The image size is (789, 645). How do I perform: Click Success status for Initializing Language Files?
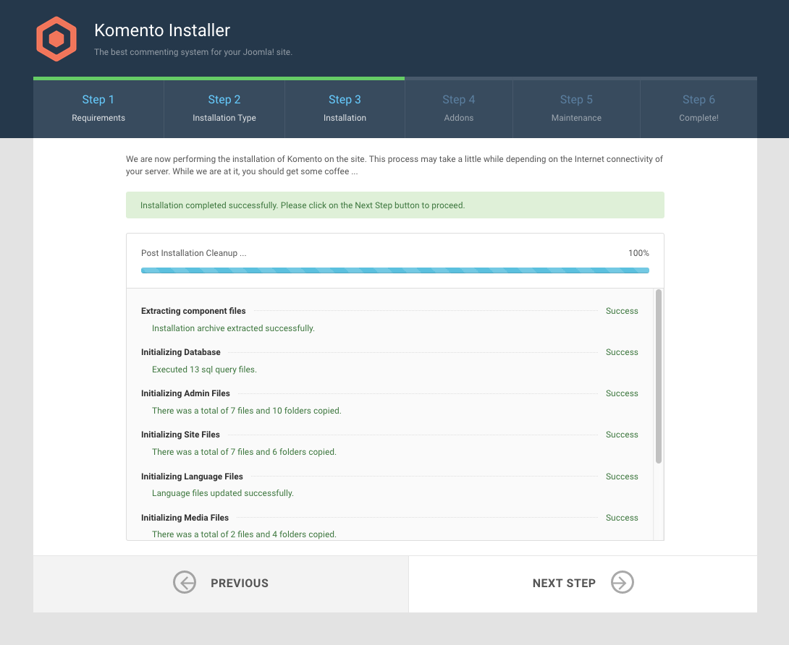[x=622, y=476]
